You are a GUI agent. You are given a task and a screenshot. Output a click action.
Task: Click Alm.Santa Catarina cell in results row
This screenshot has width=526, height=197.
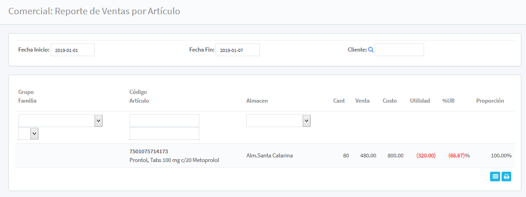(269, 156)
